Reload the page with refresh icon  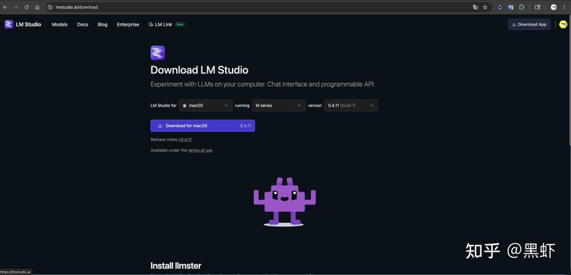(x=26, y=7)
